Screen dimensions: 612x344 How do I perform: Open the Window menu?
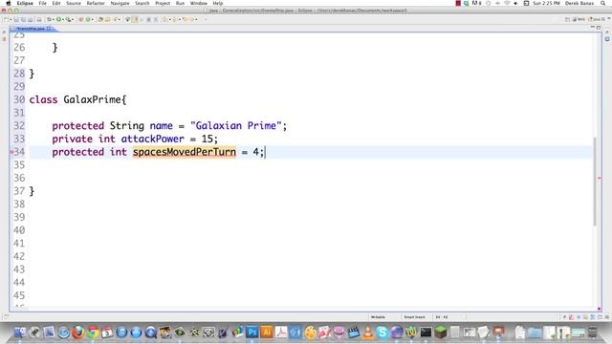pos(199,3)
